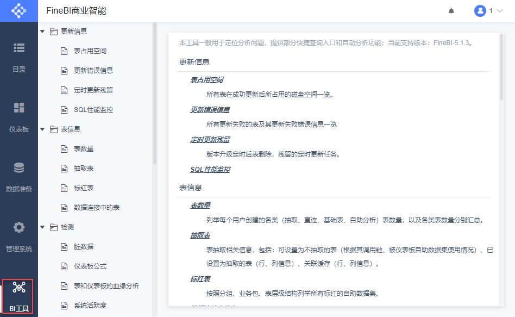
Task: Open 更新错误信息 in the tree
Action: coord(93,70)
